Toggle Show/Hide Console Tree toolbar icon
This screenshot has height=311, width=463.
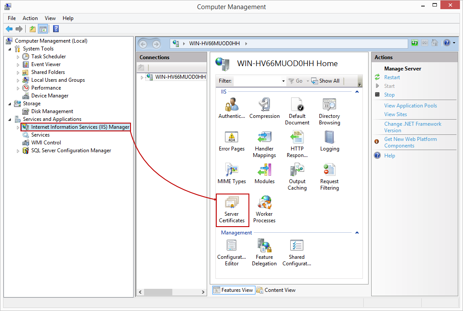tap(43, 29)
